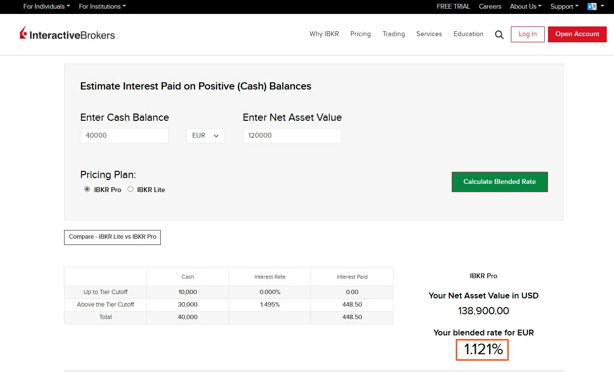Open the Education menu

click(469, 34)
